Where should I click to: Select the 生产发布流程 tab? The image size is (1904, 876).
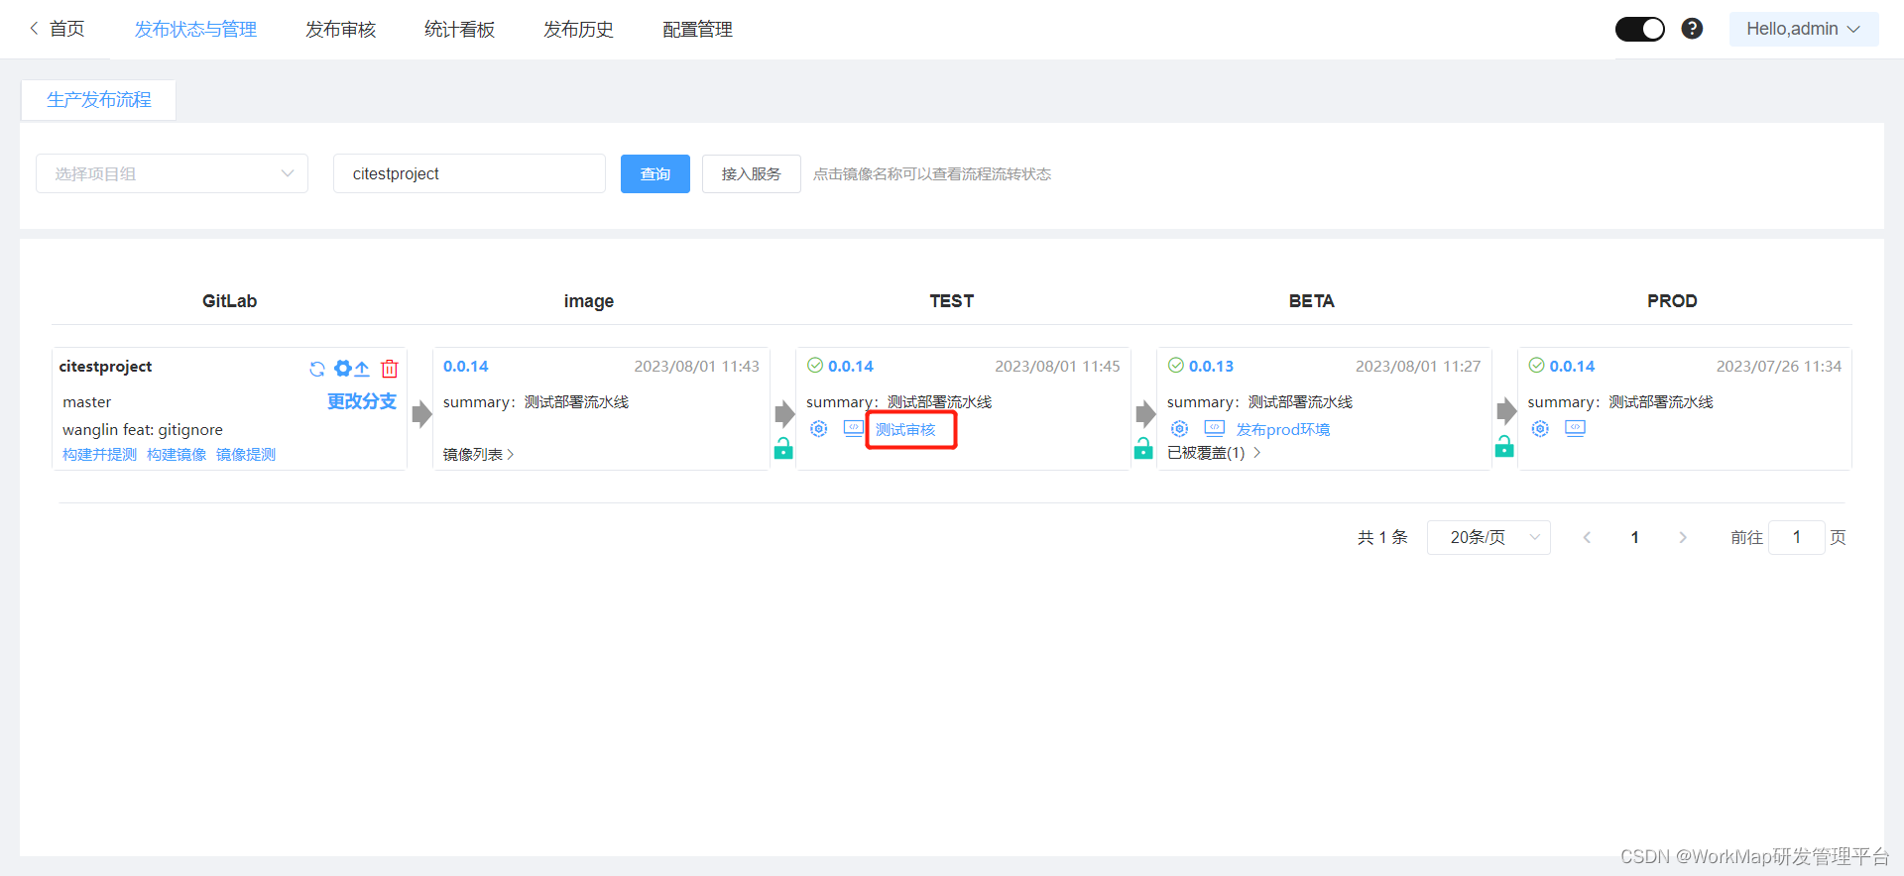click(98, 100)
